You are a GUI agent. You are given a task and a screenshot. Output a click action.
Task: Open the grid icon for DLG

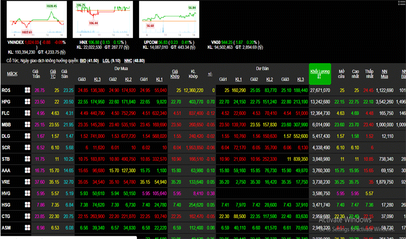click(27, 136)
